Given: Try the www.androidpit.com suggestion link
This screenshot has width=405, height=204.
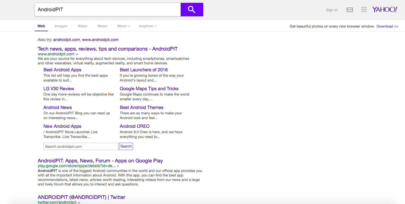Looking at the screenshot, I should coord(100,40).
